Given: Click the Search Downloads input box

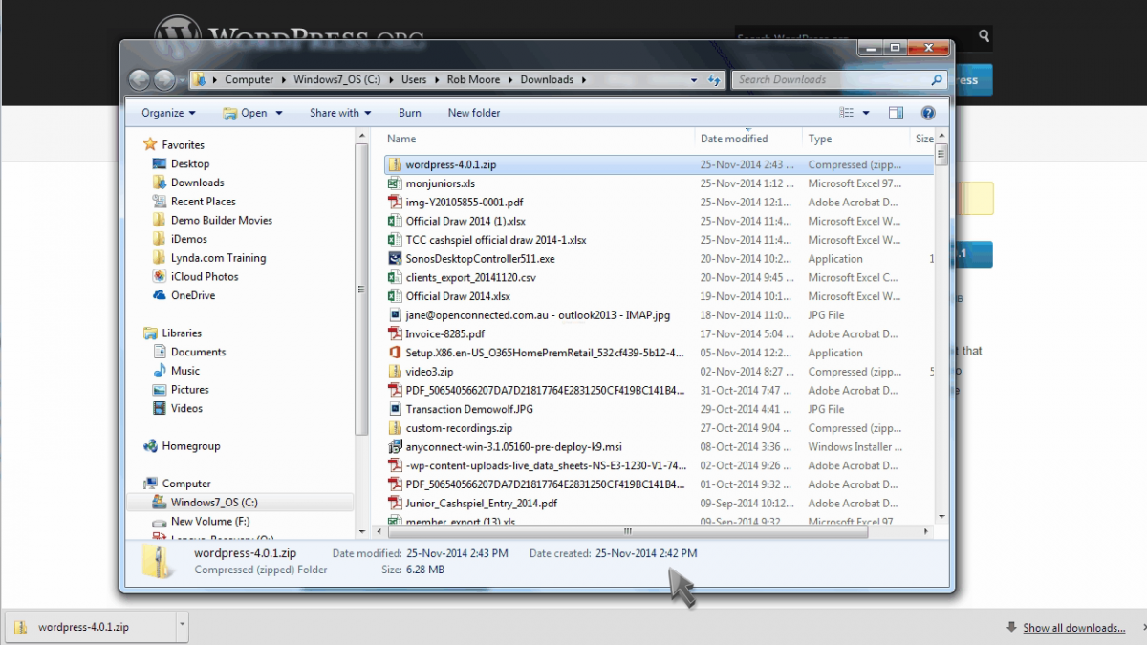Looking at the screenshot, I should point(832,79).
